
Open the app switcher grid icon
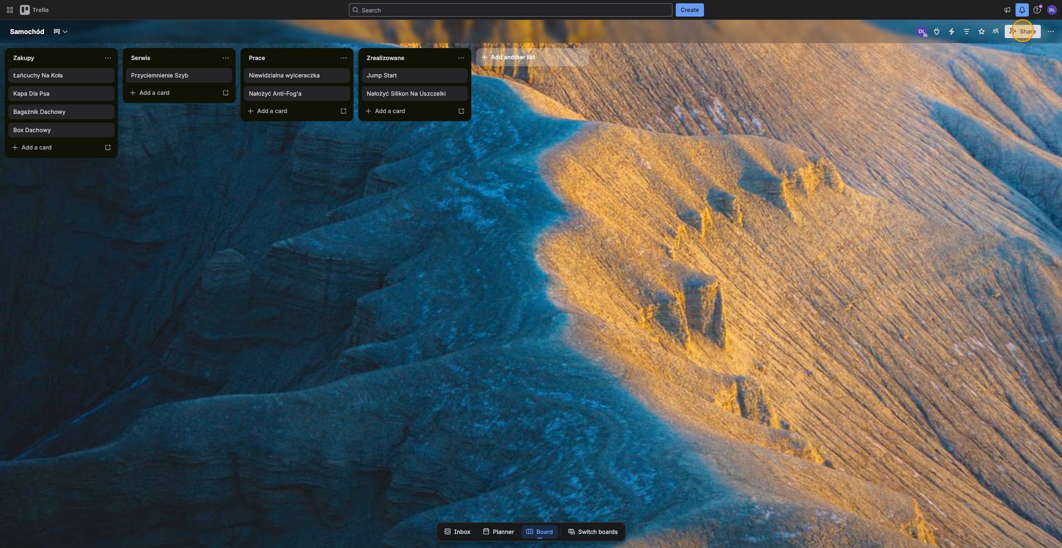(10, 10)
